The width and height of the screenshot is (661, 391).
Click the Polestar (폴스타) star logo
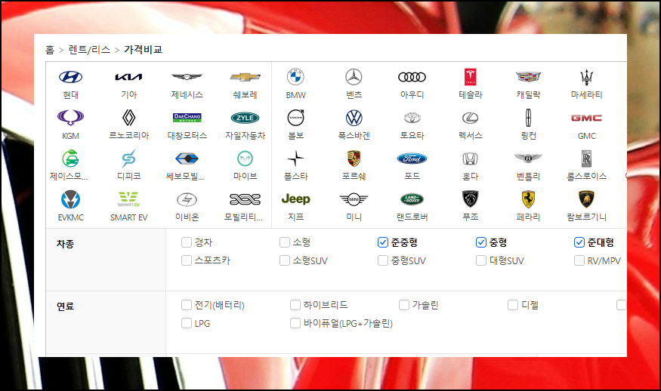pos(295,159)
